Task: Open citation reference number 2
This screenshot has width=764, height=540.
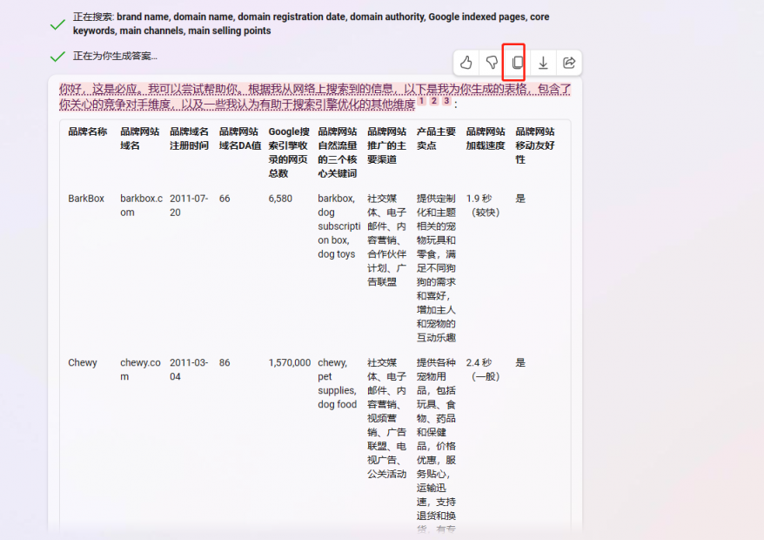Action: tap(434, 101)
